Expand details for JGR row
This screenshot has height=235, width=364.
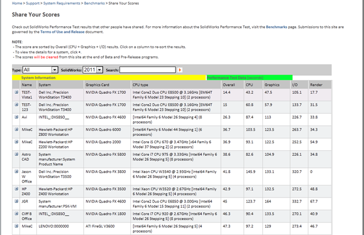16,201
